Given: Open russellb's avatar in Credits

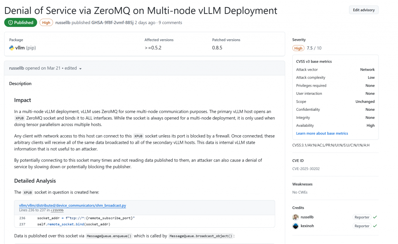Looking at the screenshot, I should pyautogui.click(x=295, y=217).
